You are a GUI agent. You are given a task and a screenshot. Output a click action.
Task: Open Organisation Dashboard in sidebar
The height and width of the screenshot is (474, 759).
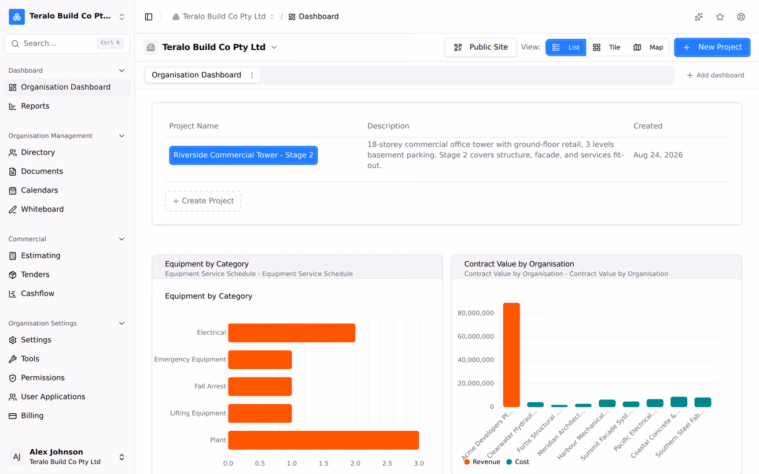point(67,87)
